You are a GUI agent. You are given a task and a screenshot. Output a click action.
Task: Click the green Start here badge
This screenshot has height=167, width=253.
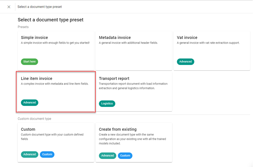[x=29, y=62]
